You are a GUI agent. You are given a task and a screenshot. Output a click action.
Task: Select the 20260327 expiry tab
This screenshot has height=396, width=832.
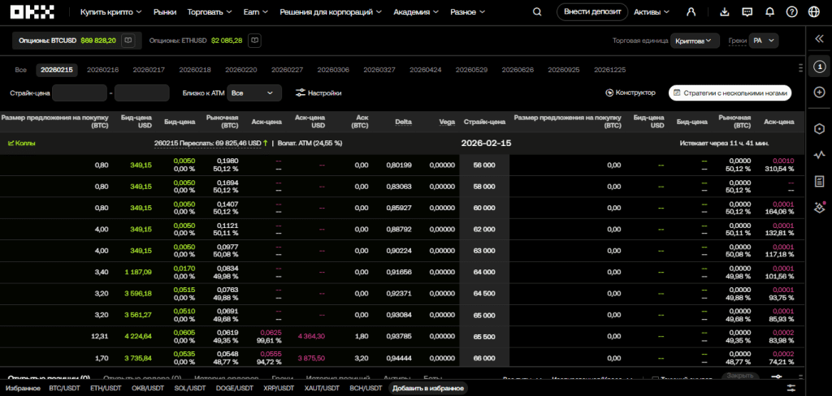click(x=379, y=70)
